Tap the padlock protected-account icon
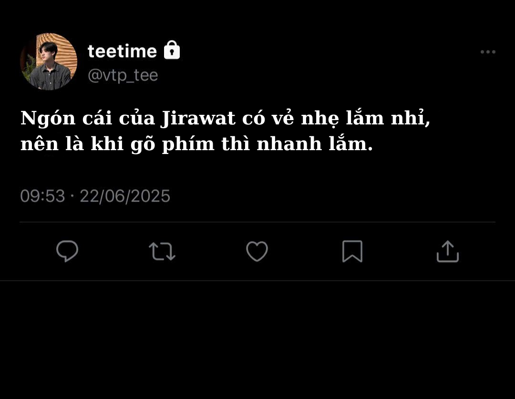The height and width of the screenshot is (399, 515). coord(172,50)
